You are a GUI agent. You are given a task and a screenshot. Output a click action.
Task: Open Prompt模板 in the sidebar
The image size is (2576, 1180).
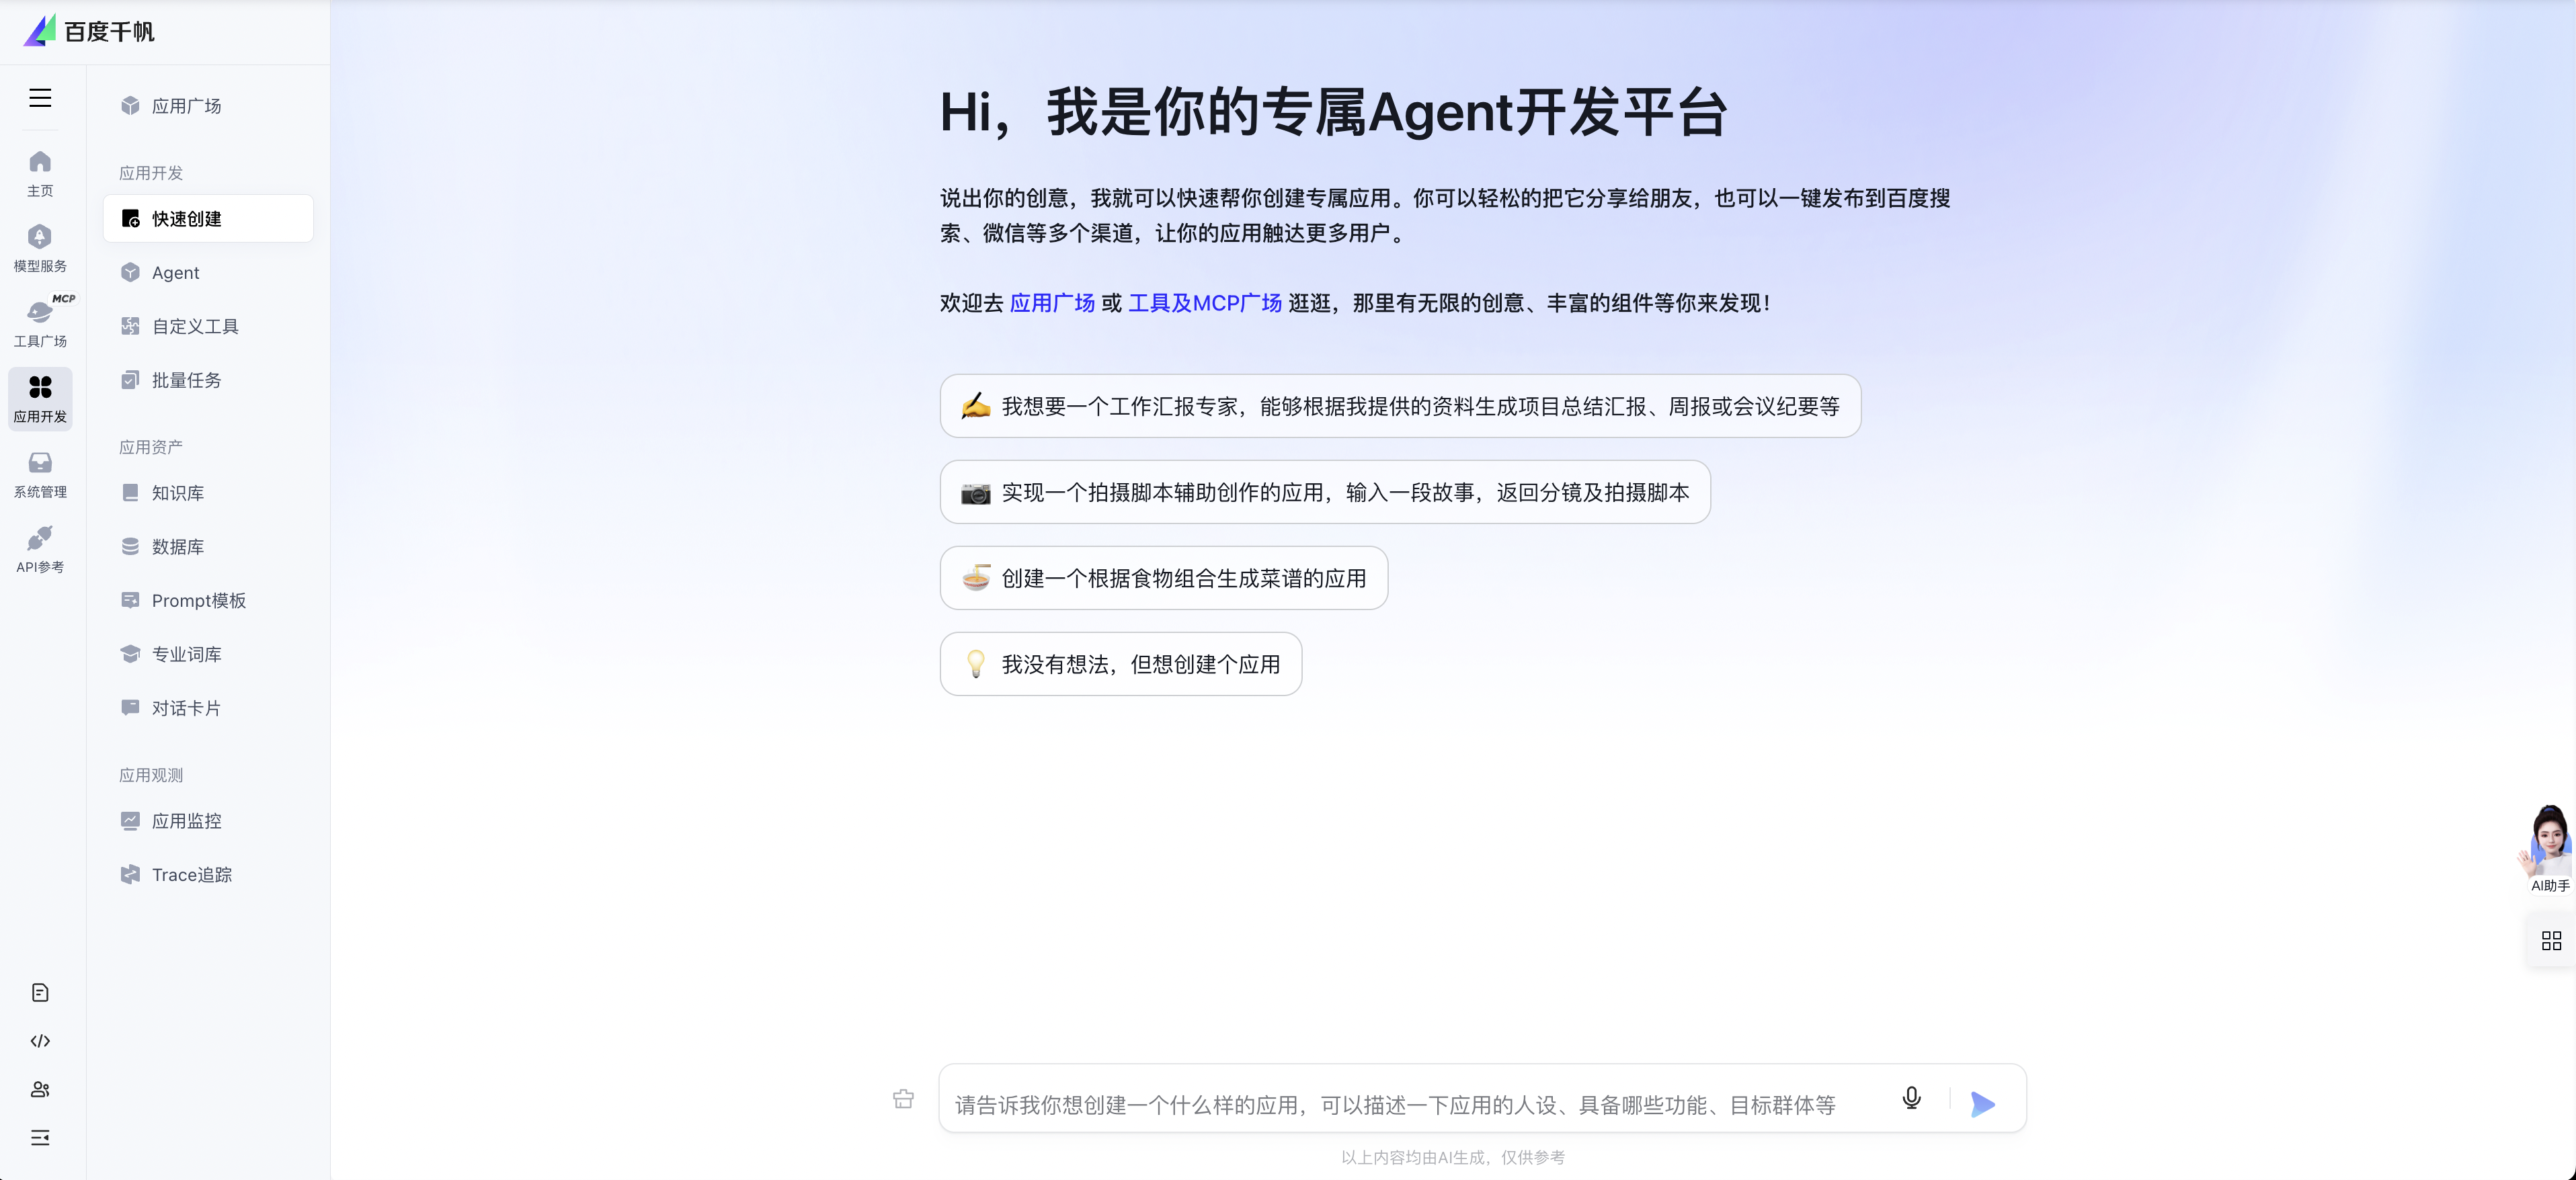(198, 600)
